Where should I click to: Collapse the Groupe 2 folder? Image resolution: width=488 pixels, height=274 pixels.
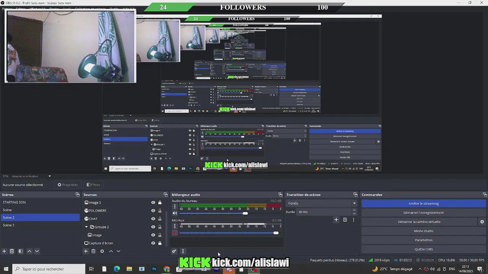(87, 227)
